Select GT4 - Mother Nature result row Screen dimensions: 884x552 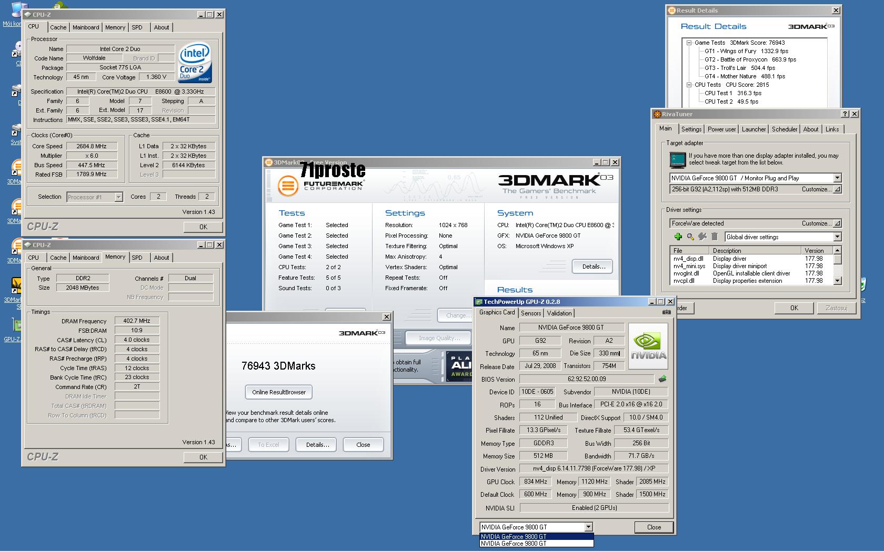tap(745, 77)
